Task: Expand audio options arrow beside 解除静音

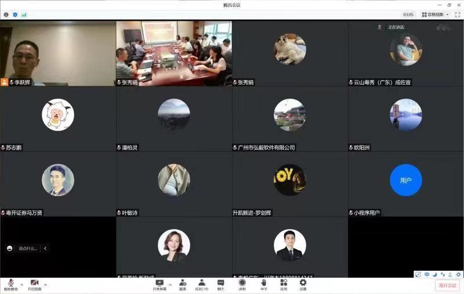Action: 22,285
